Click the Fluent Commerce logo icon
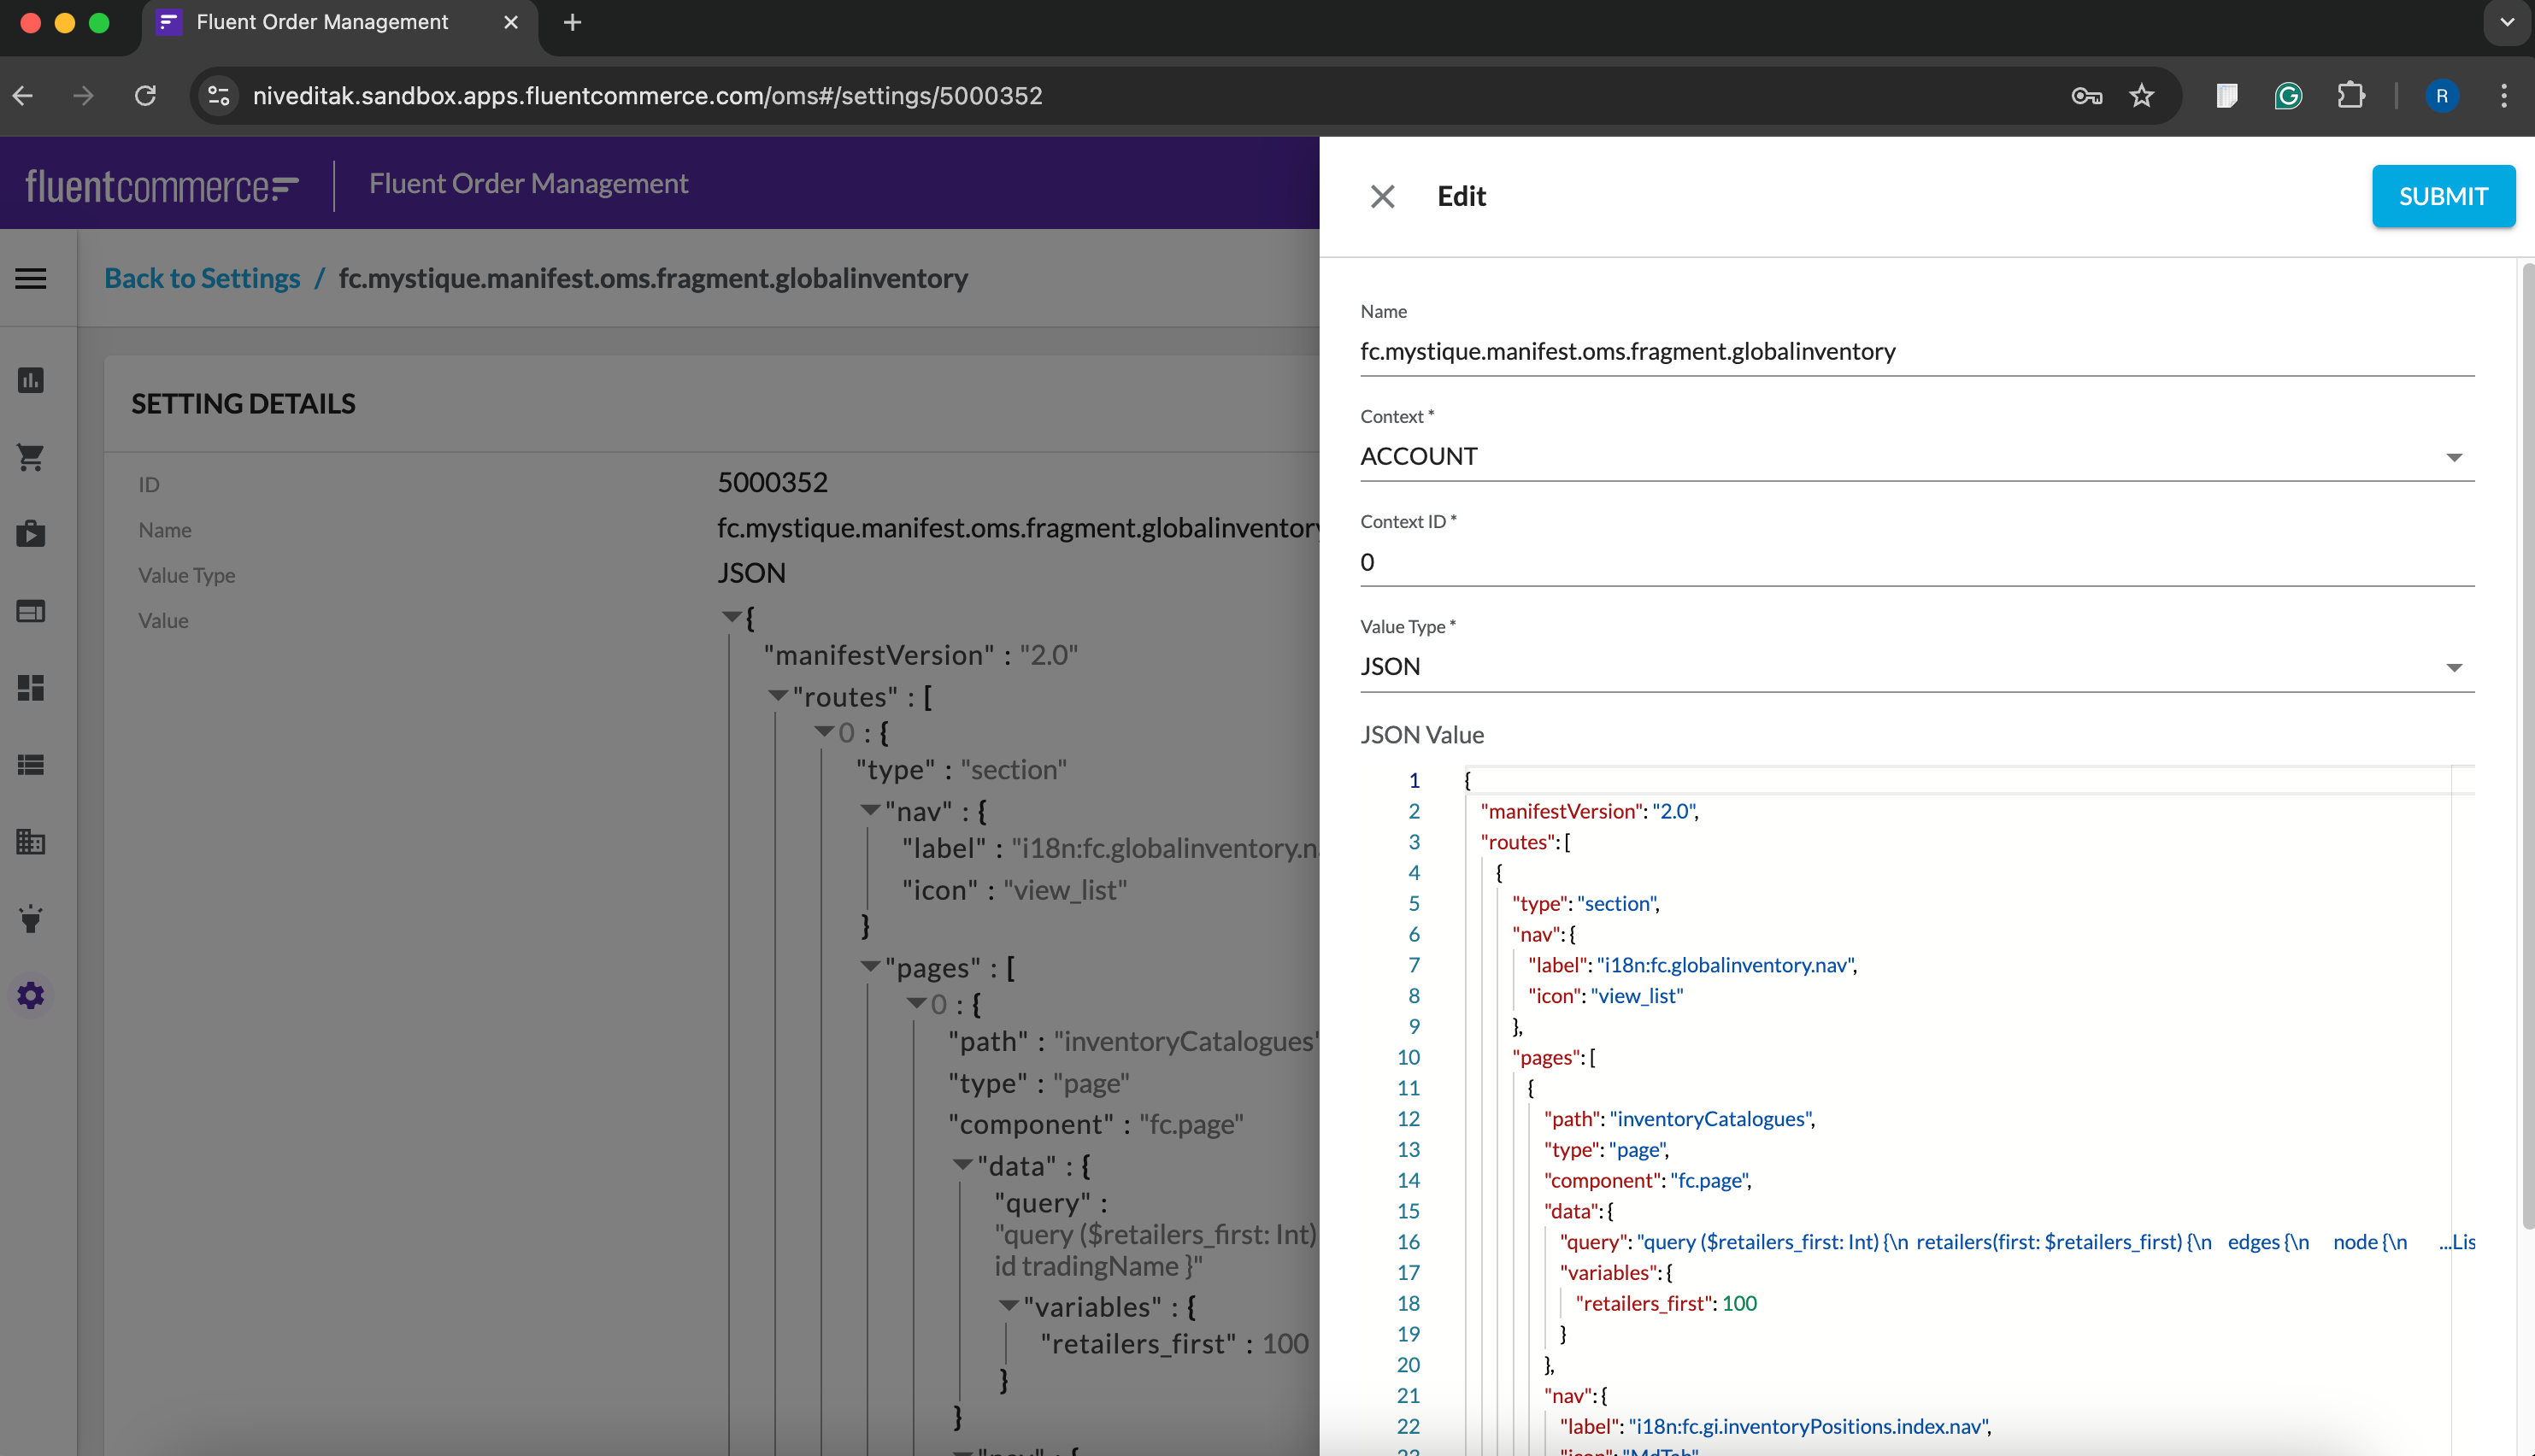This screenshot has height=1456, width=2535. (163, 183)
